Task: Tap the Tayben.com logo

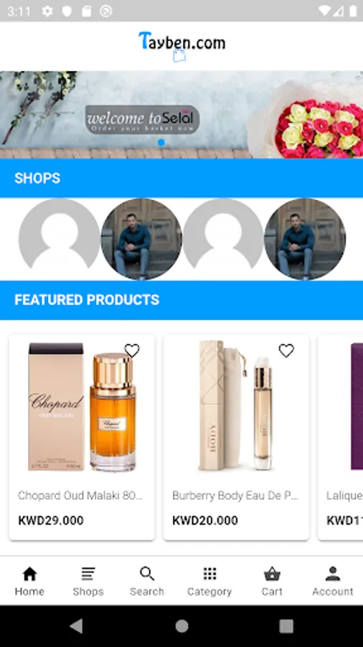Action: (182, 46)
